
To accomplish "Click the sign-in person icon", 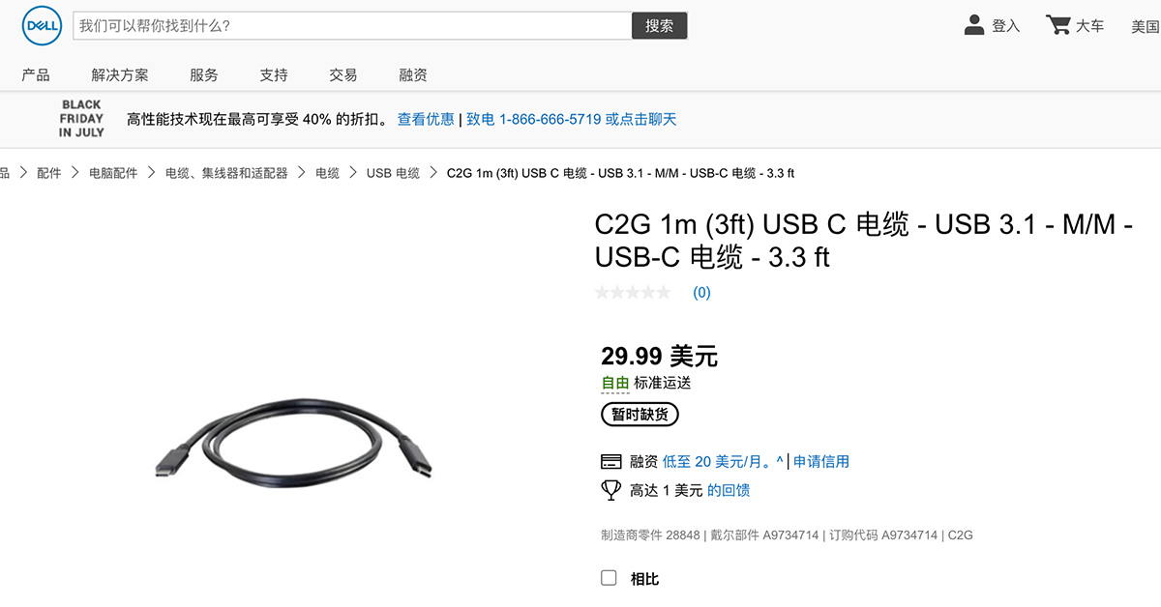I will [x=974, y=25].
